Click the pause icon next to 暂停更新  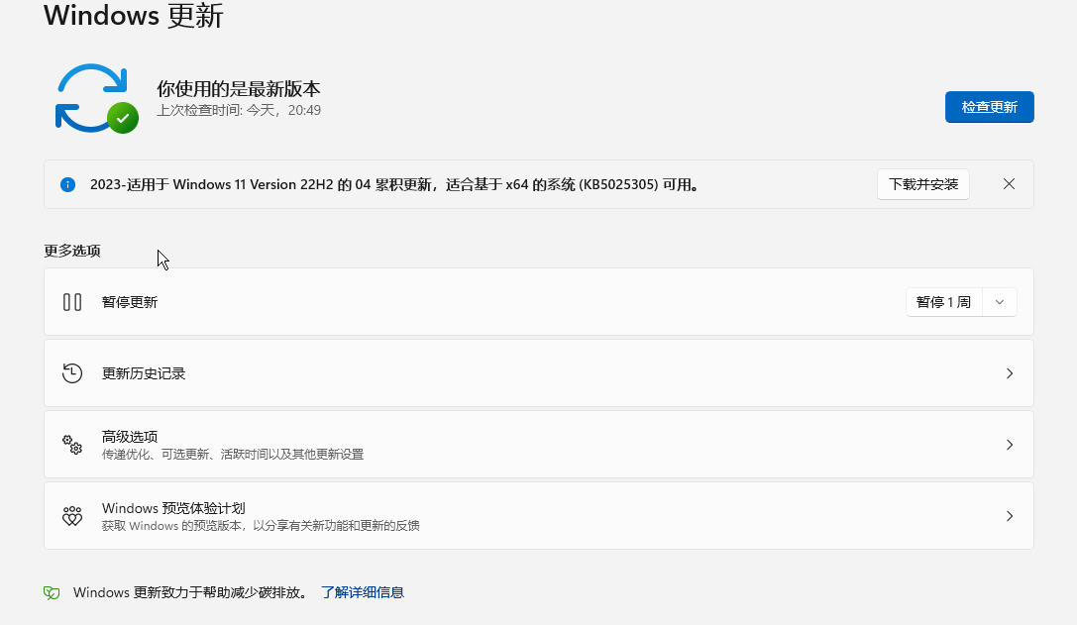(71, 301)
